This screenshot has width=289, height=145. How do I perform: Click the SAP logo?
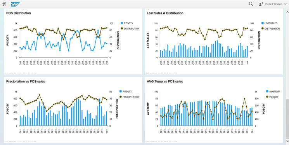(x=15, y=4)
